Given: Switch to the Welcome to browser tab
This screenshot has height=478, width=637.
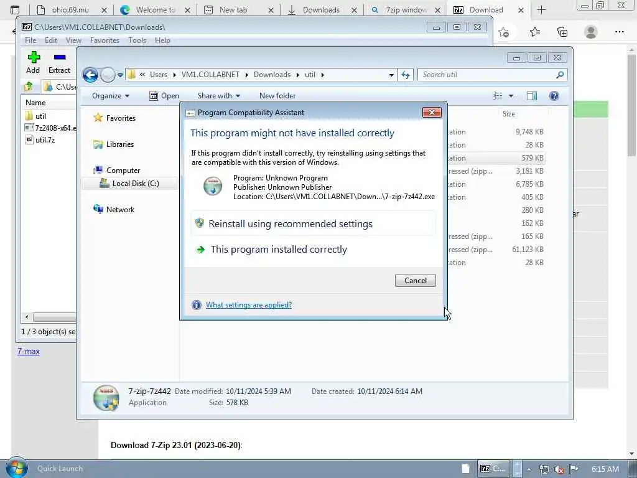Looking at the screenshot, I should pyautogui.click(x=154, y=10).
